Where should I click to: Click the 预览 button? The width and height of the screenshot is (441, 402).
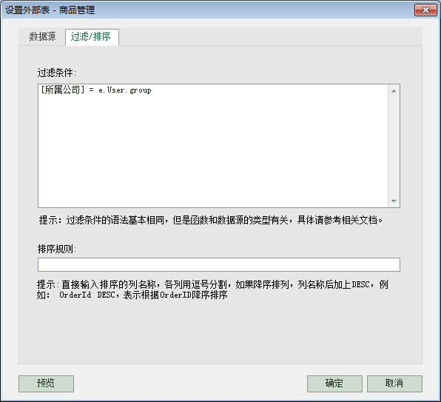click(x=46, y=383)
